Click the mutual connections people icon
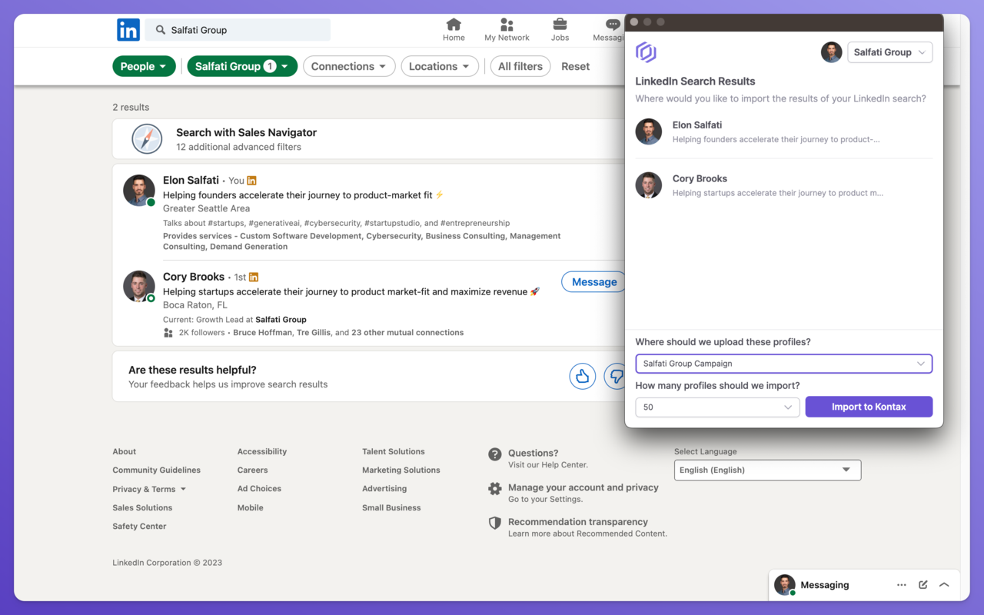Screen dimensions: 984x615 coord(168,333)
